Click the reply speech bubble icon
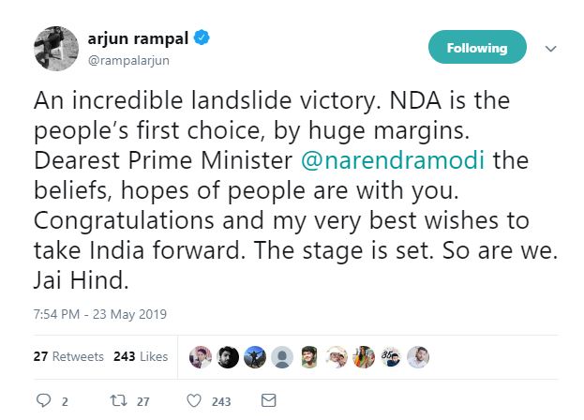 click(x=43, y=400)
